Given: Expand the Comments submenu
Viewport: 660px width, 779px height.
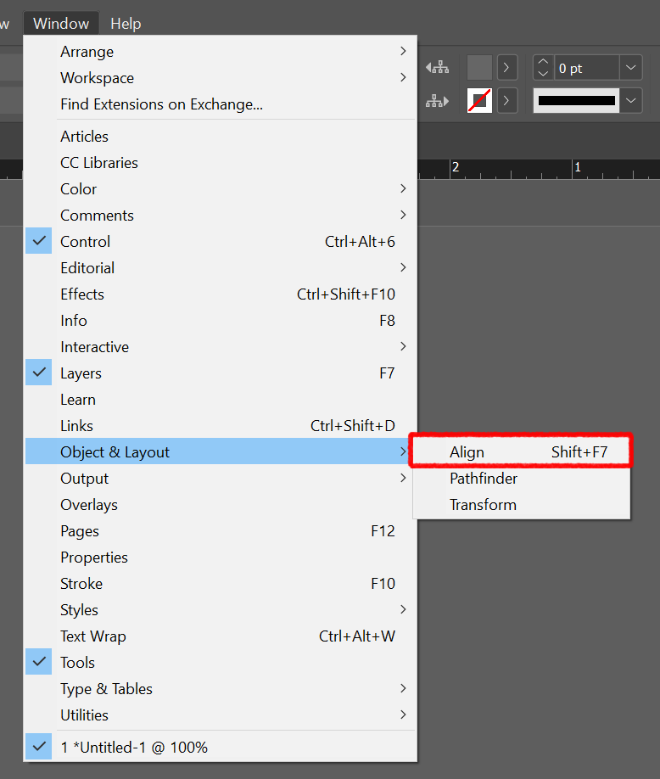Looking at the screenshot, I should [221, 216].
